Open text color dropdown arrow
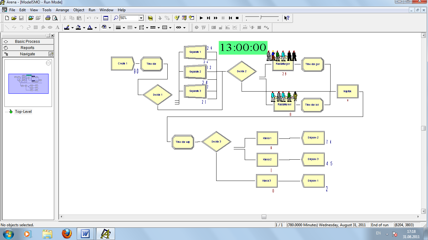The image size is (428, 240). (x=96, y=27)
